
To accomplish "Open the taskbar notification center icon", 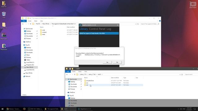I will tap(195, 109).
